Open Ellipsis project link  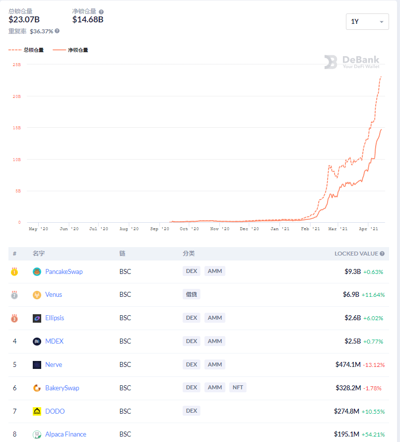(x=55, y=318)
